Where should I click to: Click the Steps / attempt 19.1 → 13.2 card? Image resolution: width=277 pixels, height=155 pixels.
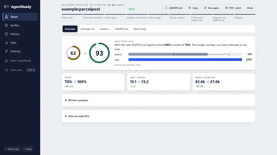[158, 82]
